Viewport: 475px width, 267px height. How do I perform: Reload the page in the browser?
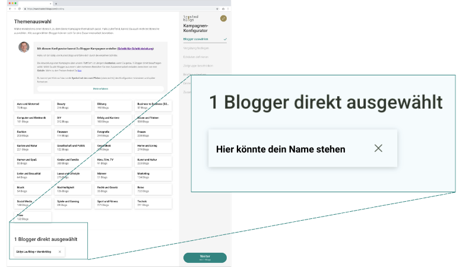(x=19, y=9)
